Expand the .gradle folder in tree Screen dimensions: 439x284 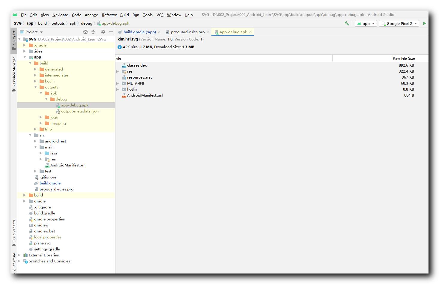25,45
